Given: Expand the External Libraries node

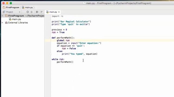Looking at the screenshot, I should [2, 23].
